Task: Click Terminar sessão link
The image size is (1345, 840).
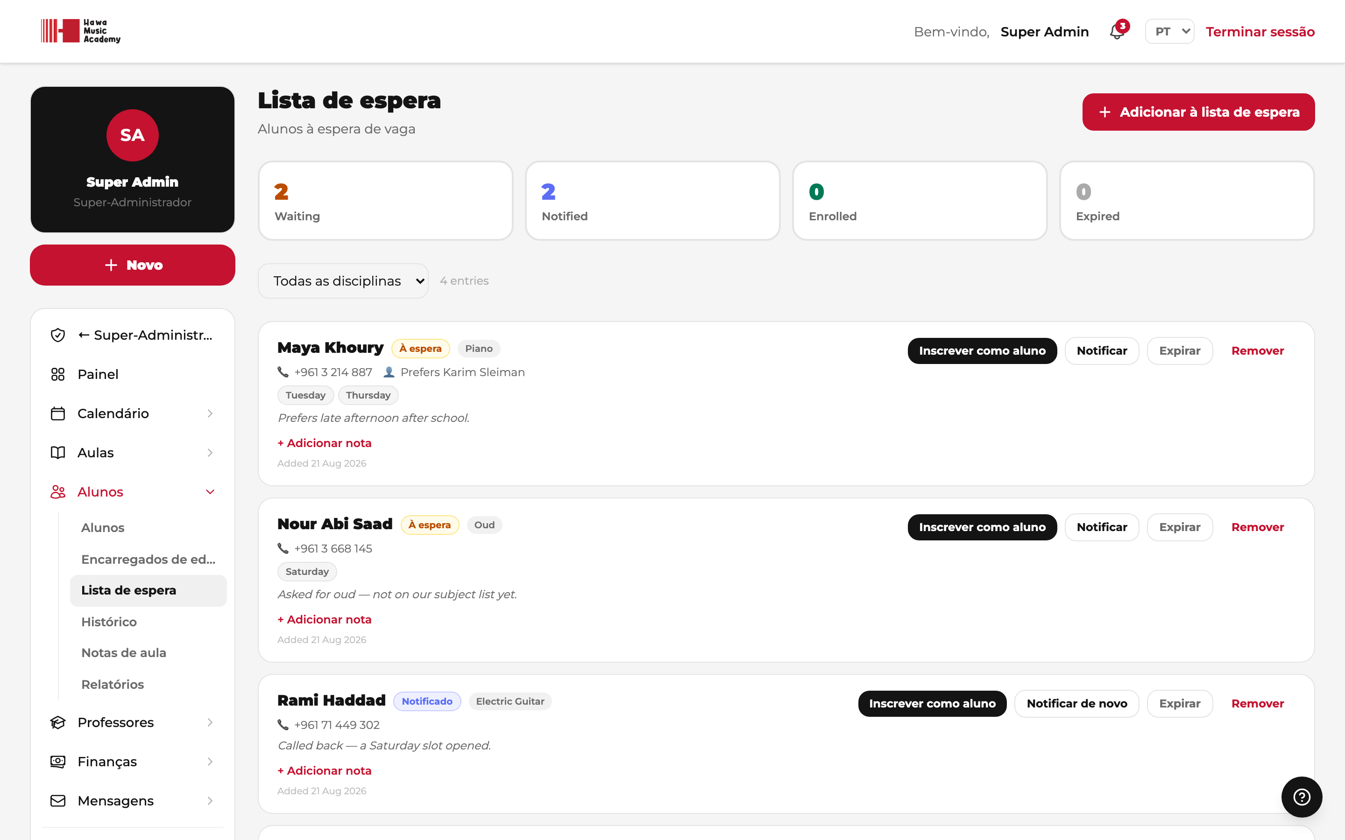Action: pos(1260,32)
